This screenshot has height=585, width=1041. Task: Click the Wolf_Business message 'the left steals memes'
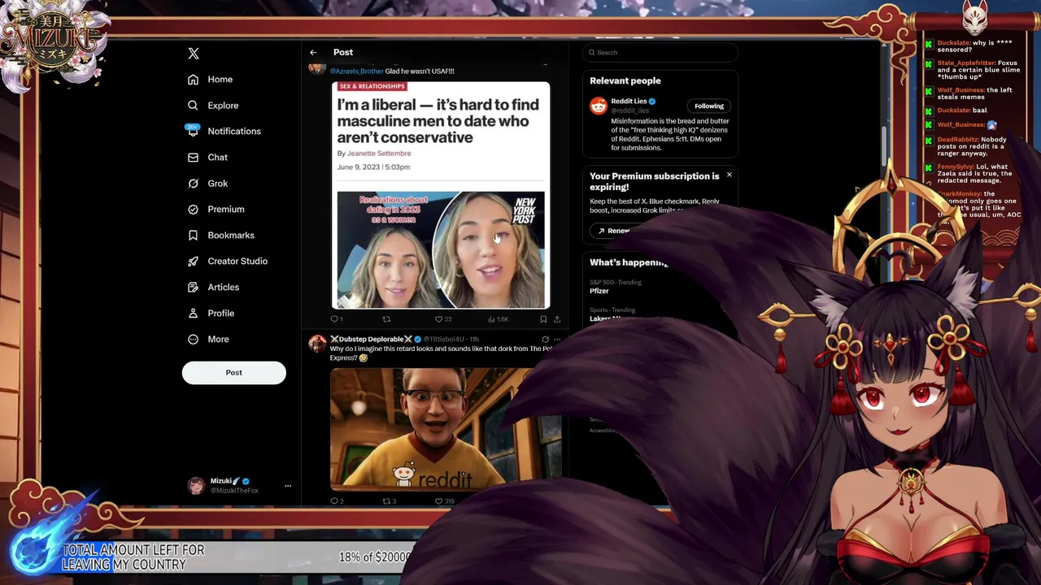pos(975,93)
